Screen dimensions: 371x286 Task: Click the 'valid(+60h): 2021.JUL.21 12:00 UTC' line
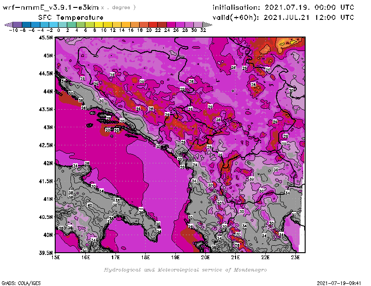click(x=283, y=18)
